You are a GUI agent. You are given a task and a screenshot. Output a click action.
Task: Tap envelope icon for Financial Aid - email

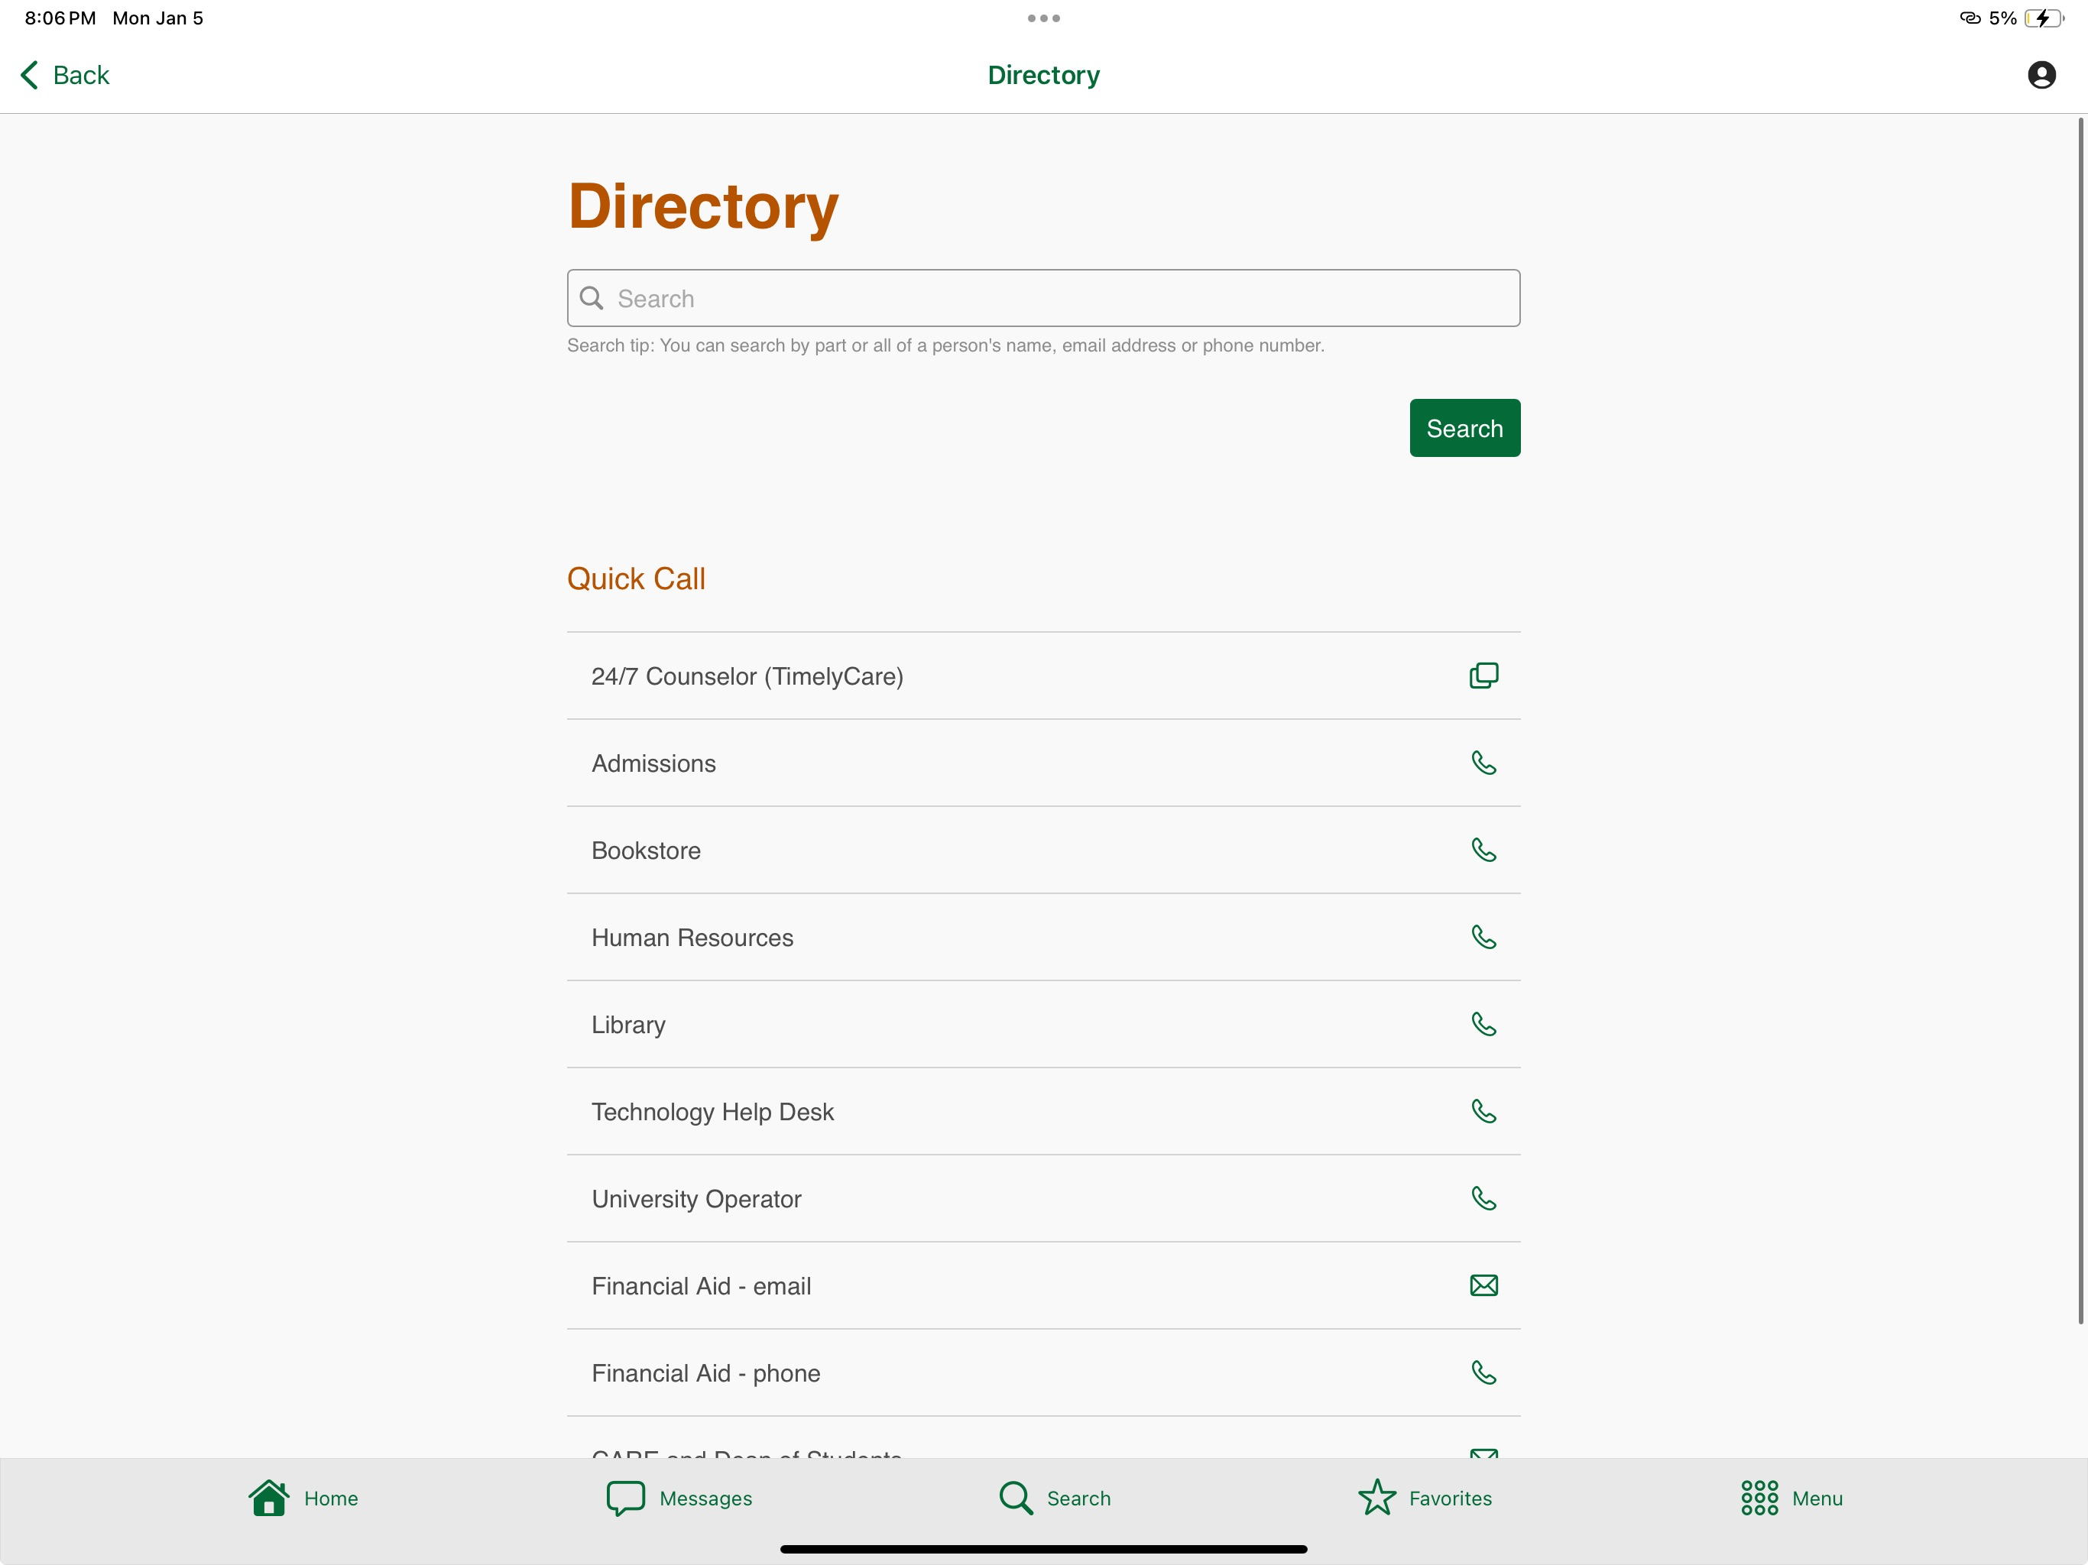1483,1285
